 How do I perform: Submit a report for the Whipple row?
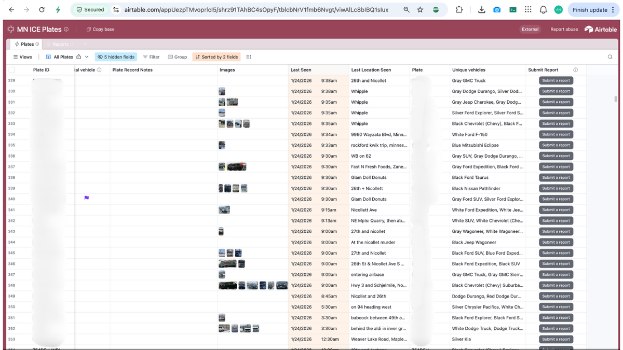point(556,91)
